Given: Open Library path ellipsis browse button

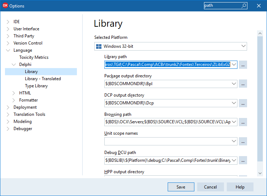Looking at the screenshot, I should 243,65.
